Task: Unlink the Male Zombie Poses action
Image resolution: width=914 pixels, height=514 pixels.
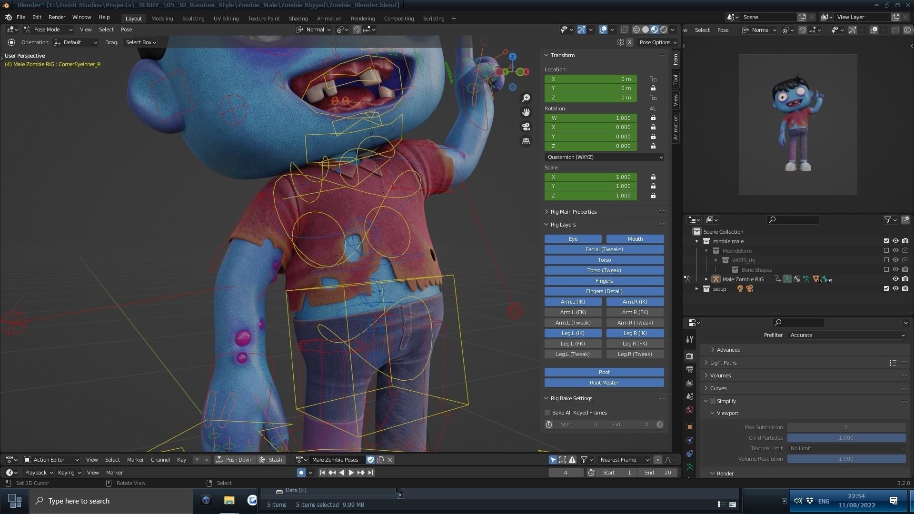Action: coord(390,460)
